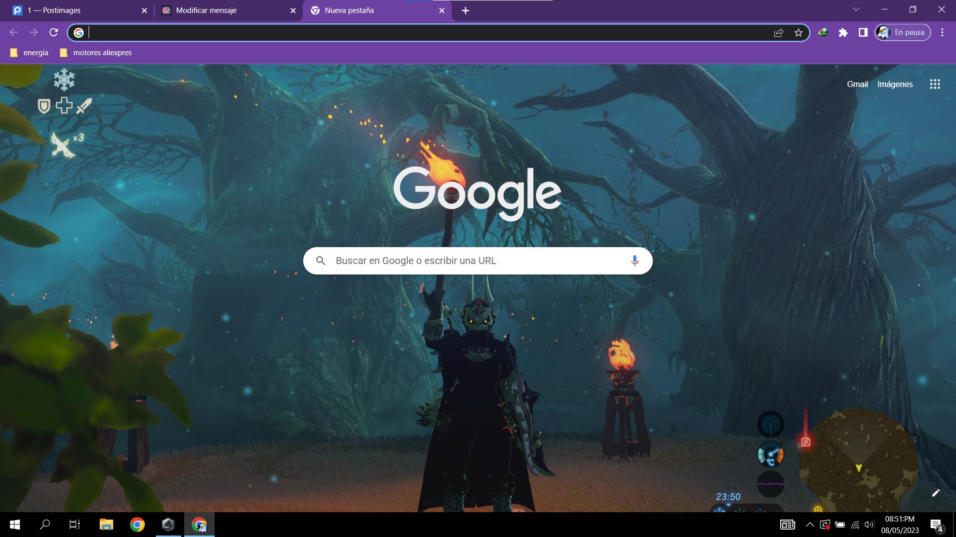Open the Extensions puzzle icon
The height and width of the screenshot is (537, 956).
coord(843,32)
